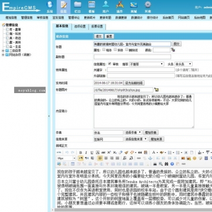The height and width of the screenshot is (212, 212).
Task: Open the title color picker icon
Action: [x=173, y=50]
